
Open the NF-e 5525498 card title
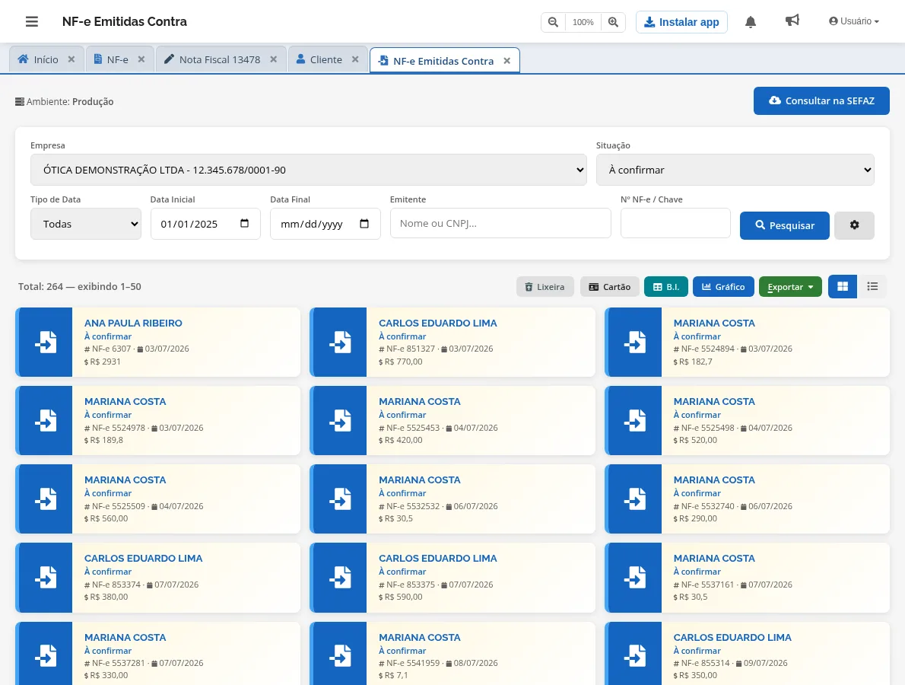tap(714, 401)
